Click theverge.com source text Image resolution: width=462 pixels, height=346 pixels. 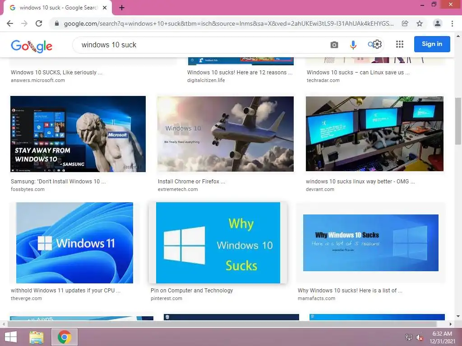(x=26, y=298)
